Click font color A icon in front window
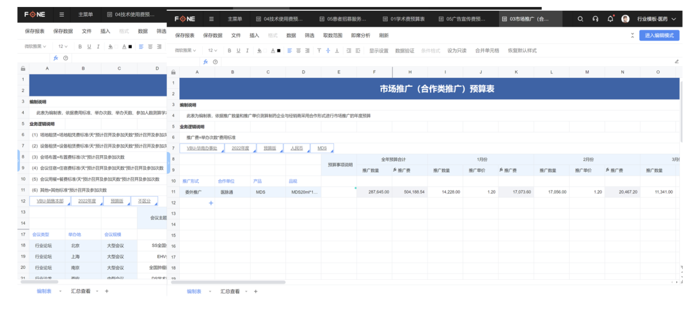Image resolution: width=691 pixels, height=313 pixels. pos(273,50)
